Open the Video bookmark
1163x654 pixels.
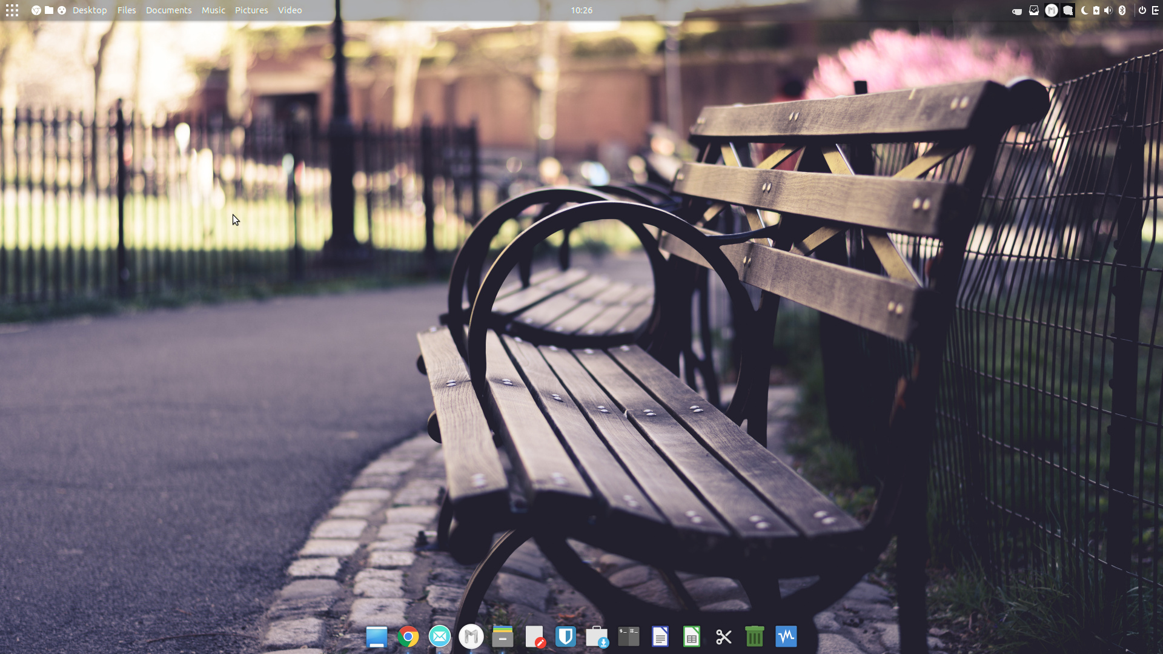290,10
